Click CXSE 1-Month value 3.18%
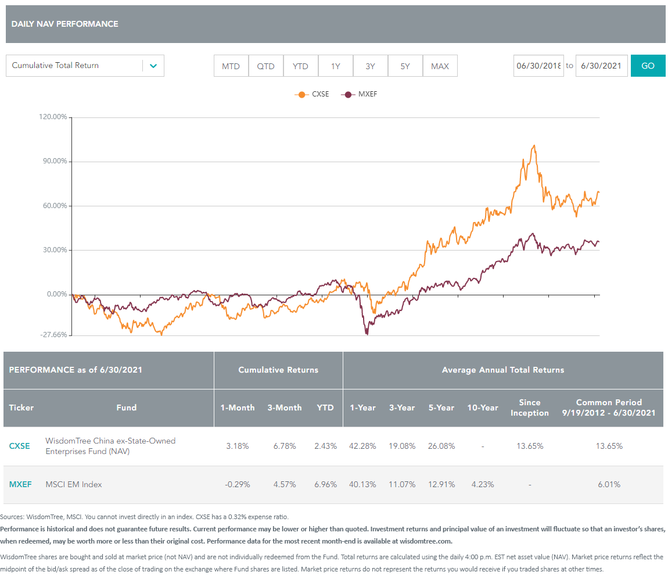The image size is (668, 579). [238, 446]
